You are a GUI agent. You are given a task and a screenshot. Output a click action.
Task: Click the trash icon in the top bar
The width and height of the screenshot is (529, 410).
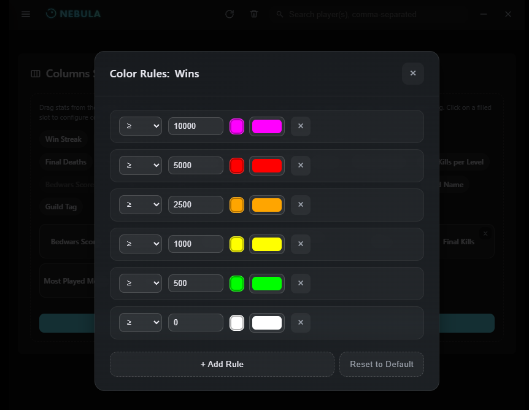(253, 14)
